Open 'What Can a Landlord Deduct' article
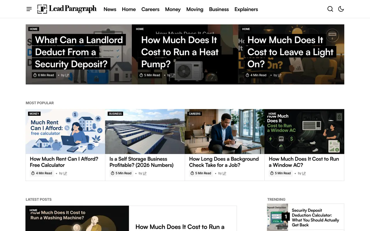Screen dimensions: 370x231 79,52
